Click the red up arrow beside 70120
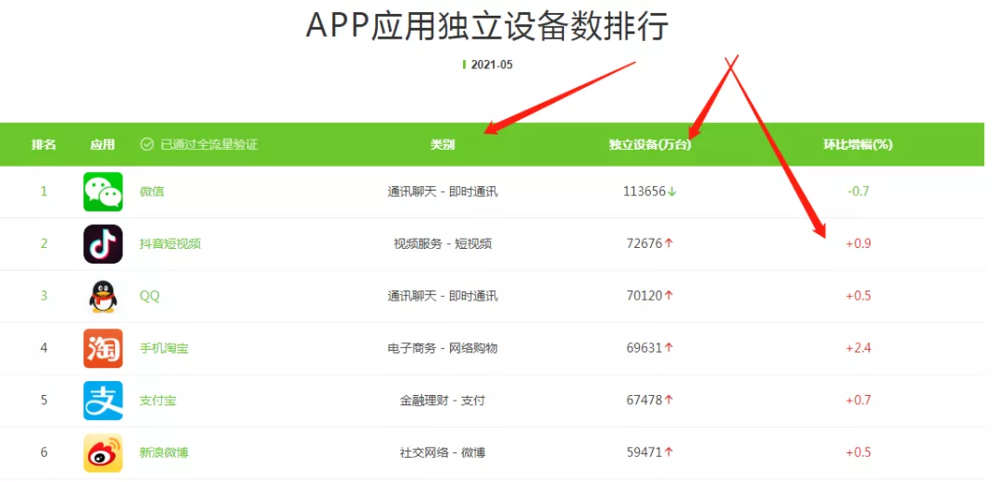The height and width of the screenshot is (482, 1000). [x=669, y=296]
